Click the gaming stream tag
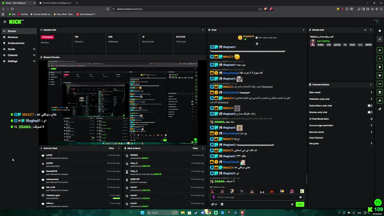The image size is (384, 216). click(x=337, y=45)
